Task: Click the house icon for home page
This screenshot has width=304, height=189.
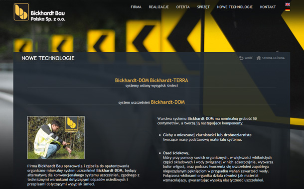Action: [259, 58]
